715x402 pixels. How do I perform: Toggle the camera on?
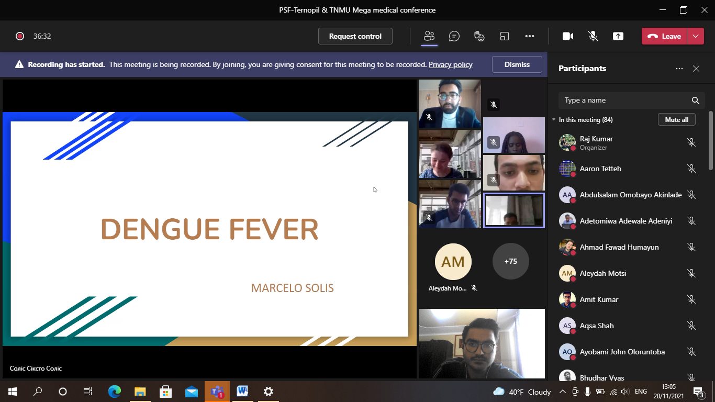tap(568, 36)
